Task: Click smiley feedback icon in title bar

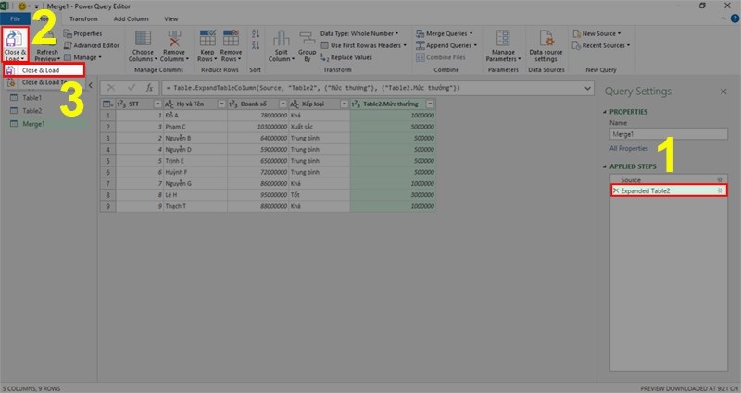Action: click(x=21, y=6)
